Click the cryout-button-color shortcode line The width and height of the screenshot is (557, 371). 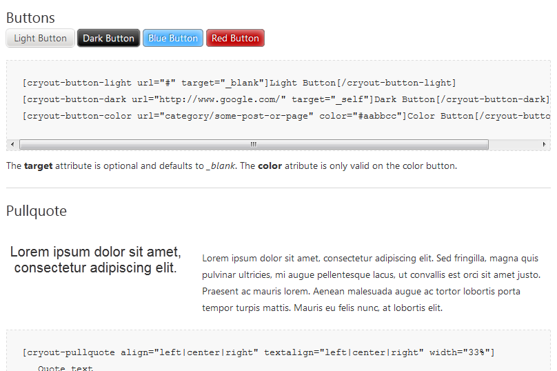[x=286, y=116]
